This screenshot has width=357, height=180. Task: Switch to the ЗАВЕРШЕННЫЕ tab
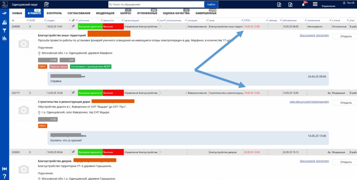click(206, 13)
